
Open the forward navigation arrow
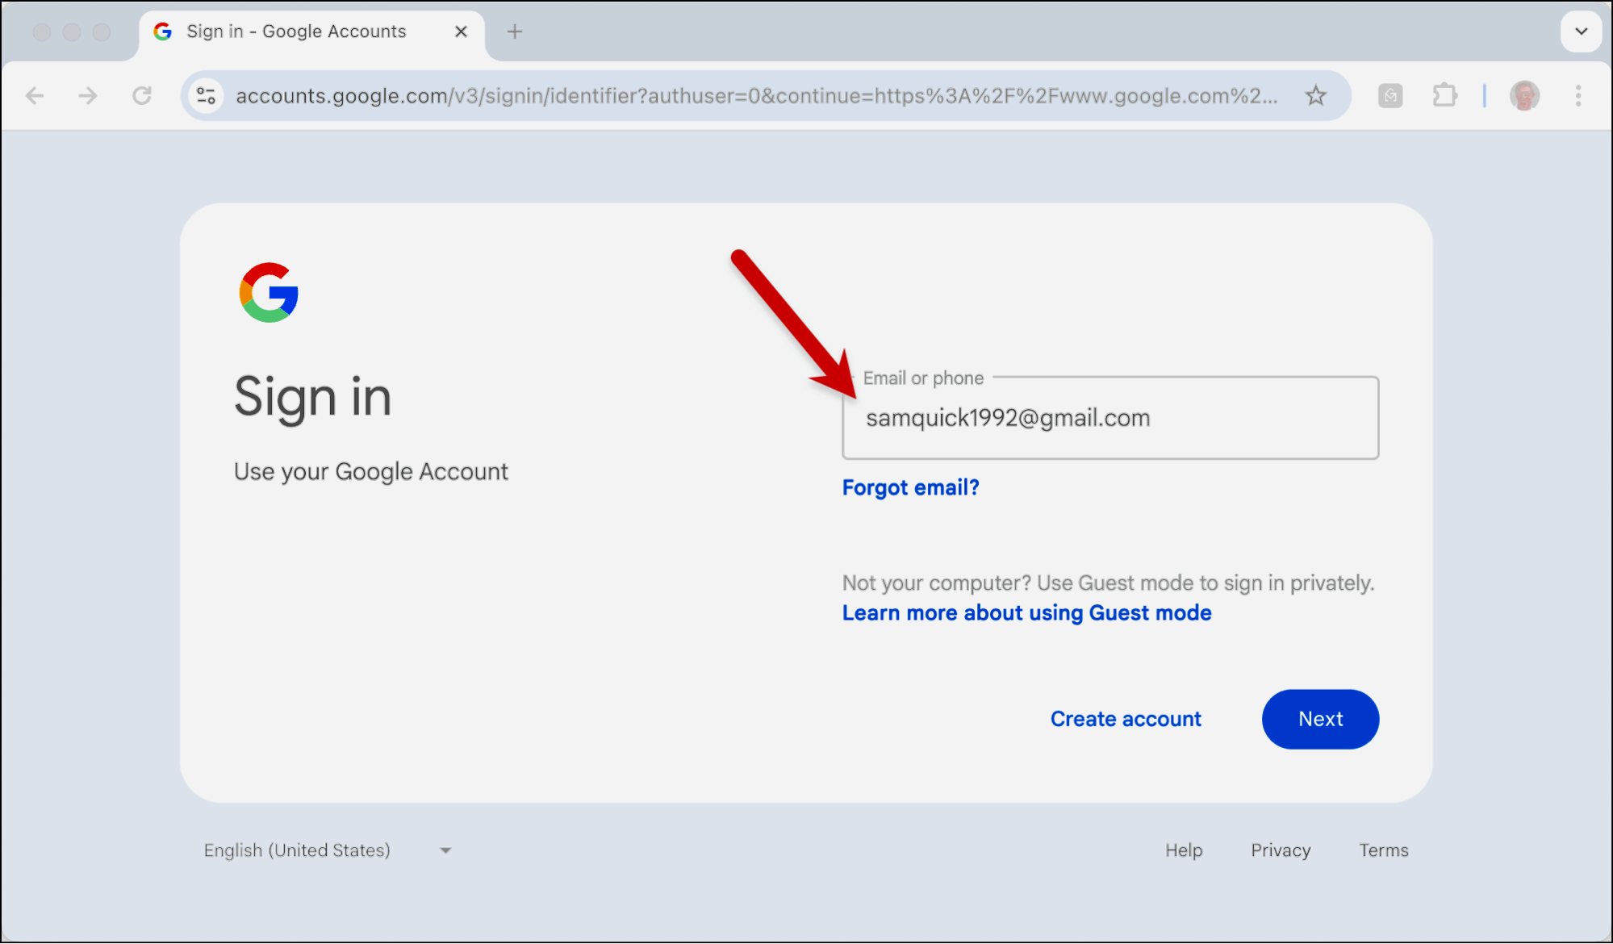tap(88, 95)
